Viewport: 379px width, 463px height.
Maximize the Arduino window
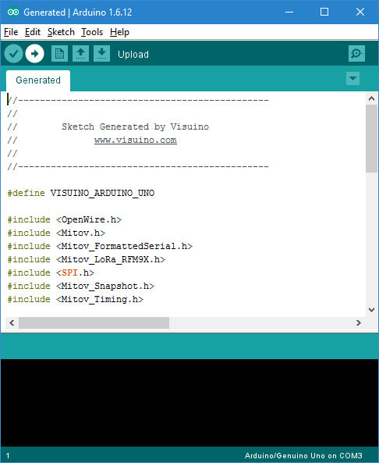324,12
